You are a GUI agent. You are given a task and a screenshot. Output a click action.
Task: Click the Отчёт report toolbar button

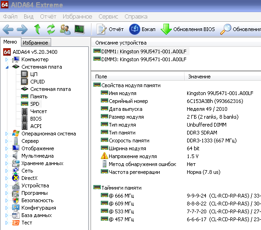click(x=110, y=29)
